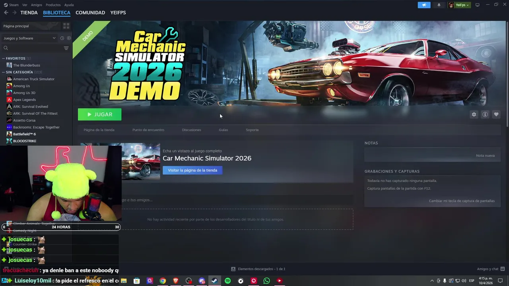Image resolution: width=509 pixels, height=286 pixels.
Task: Open the Ver menu
Action: tap(25, 5)
